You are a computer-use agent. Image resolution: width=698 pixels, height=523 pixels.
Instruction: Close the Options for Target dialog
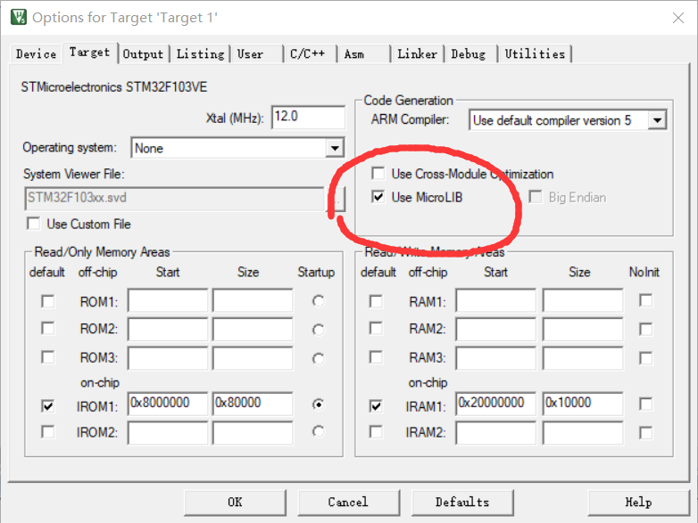678,18
